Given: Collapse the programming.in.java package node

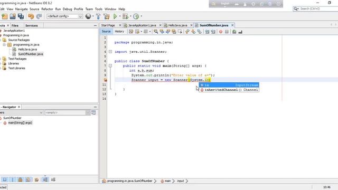Looking at the screenshot, I should point(4,44).
